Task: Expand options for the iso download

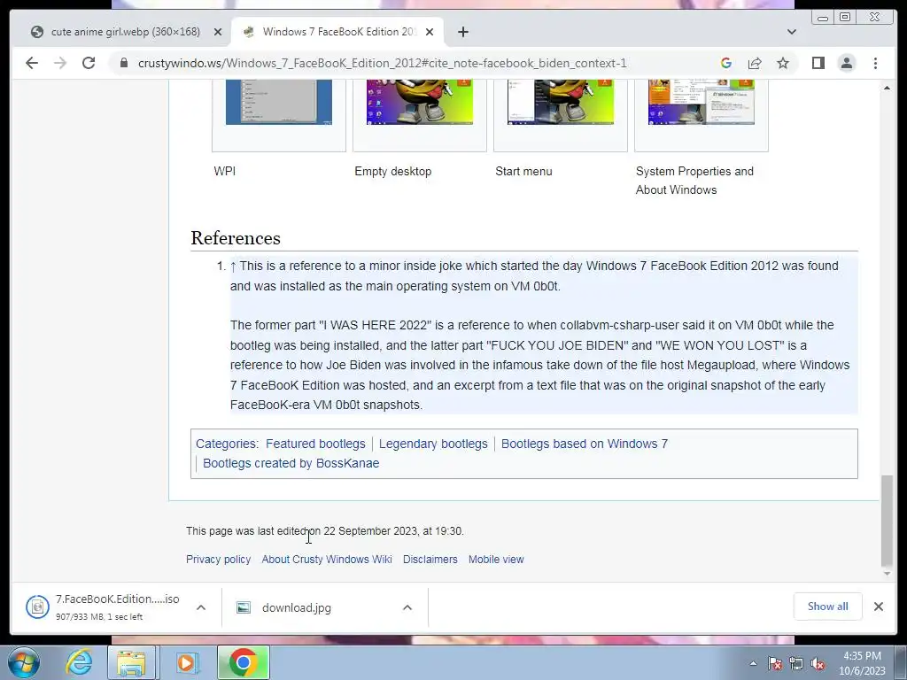Action: tap(201, 607)
